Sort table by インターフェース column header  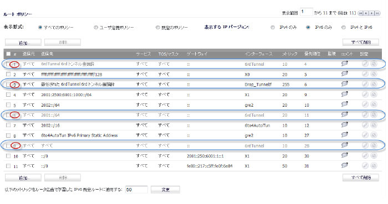point(259,54)
